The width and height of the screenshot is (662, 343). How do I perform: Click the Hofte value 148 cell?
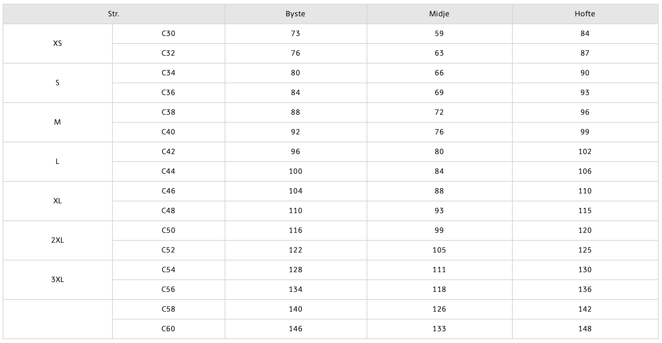585,329
